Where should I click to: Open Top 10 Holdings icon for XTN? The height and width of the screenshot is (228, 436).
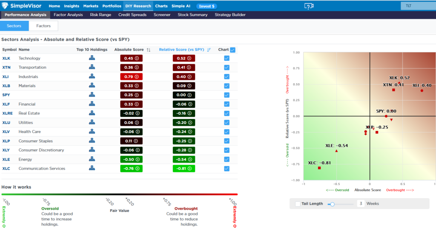(92, 67)
